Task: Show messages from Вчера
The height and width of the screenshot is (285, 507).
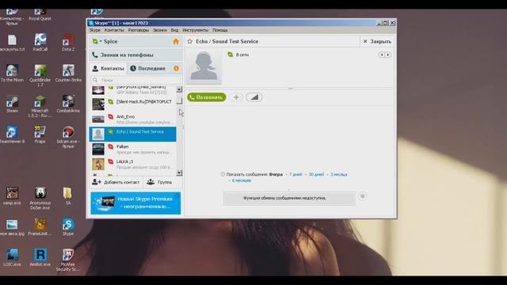Action: point(276,174)
